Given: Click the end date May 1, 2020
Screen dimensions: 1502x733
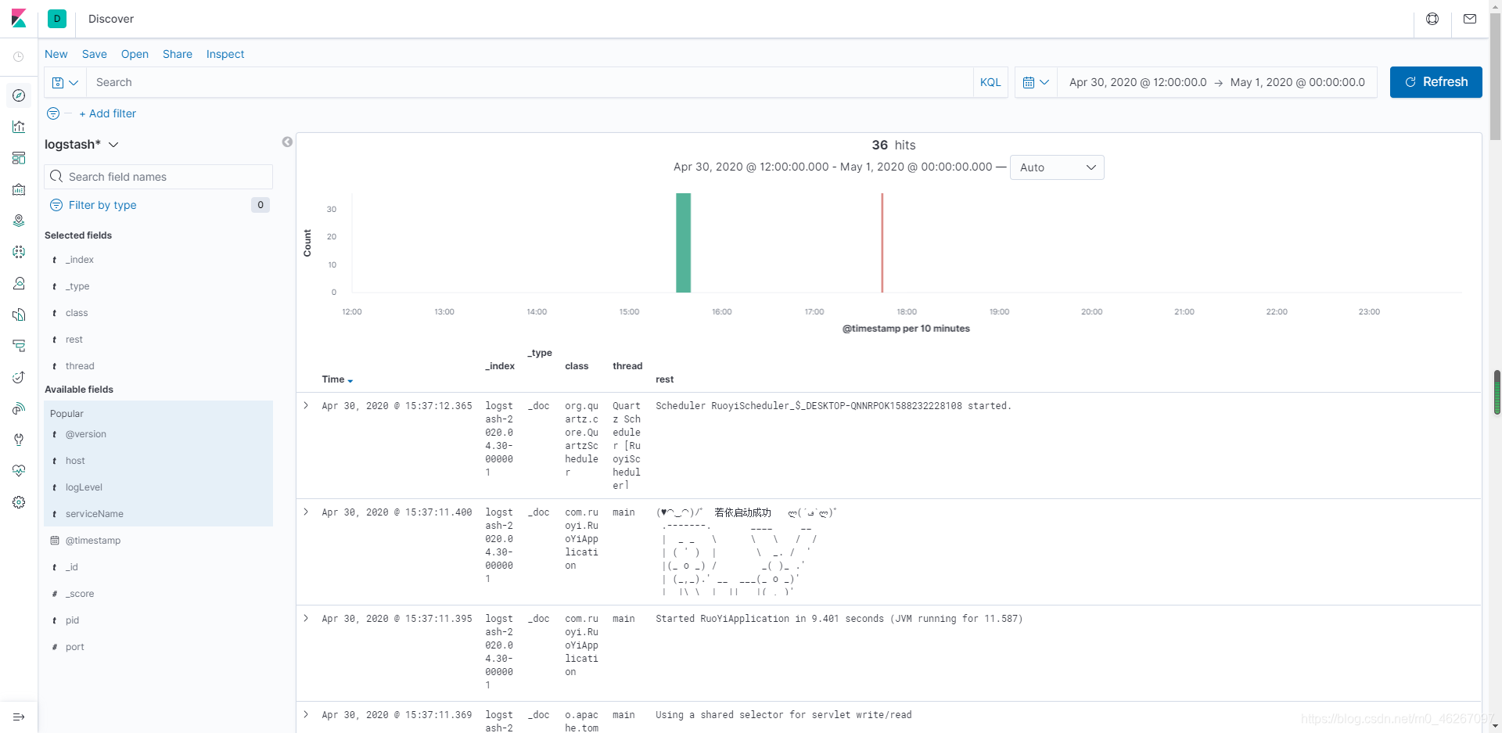Looking at the screenshot, I should coord(1298,82).
